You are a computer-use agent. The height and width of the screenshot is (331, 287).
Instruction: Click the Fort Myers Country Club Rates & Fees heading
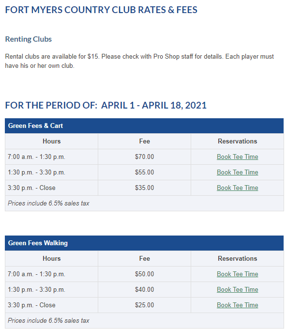point(101,10)
